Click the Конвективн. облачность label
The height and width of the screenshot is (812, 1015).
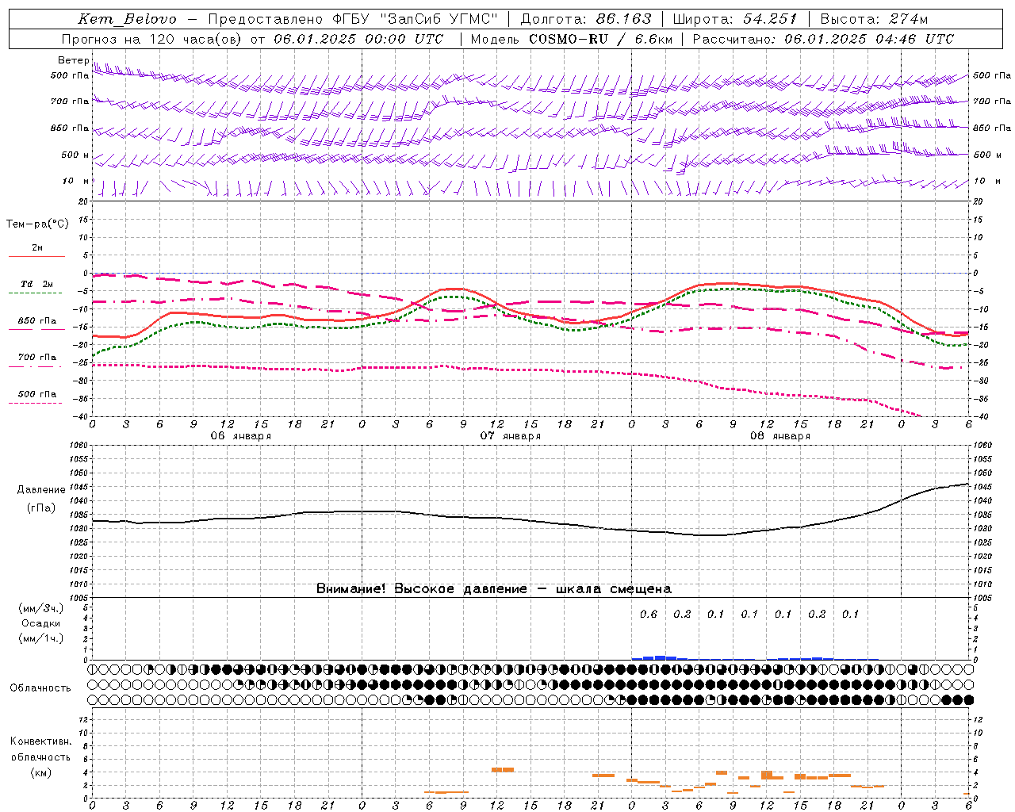pos(40,749)
